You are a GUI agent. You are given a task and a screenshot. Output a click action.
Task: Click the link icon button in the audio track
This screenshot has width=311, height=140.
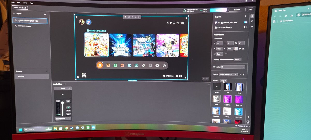[68, 107]
